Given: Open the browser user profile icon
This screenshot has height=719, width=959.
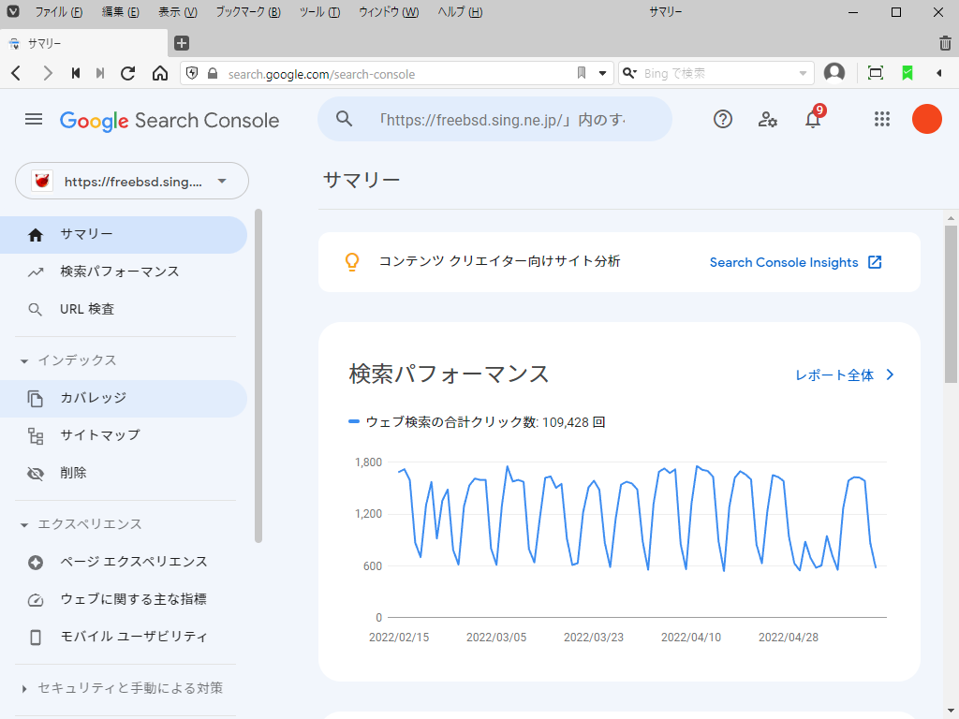Looking at the screenshot, I should (x=834, y=73).
